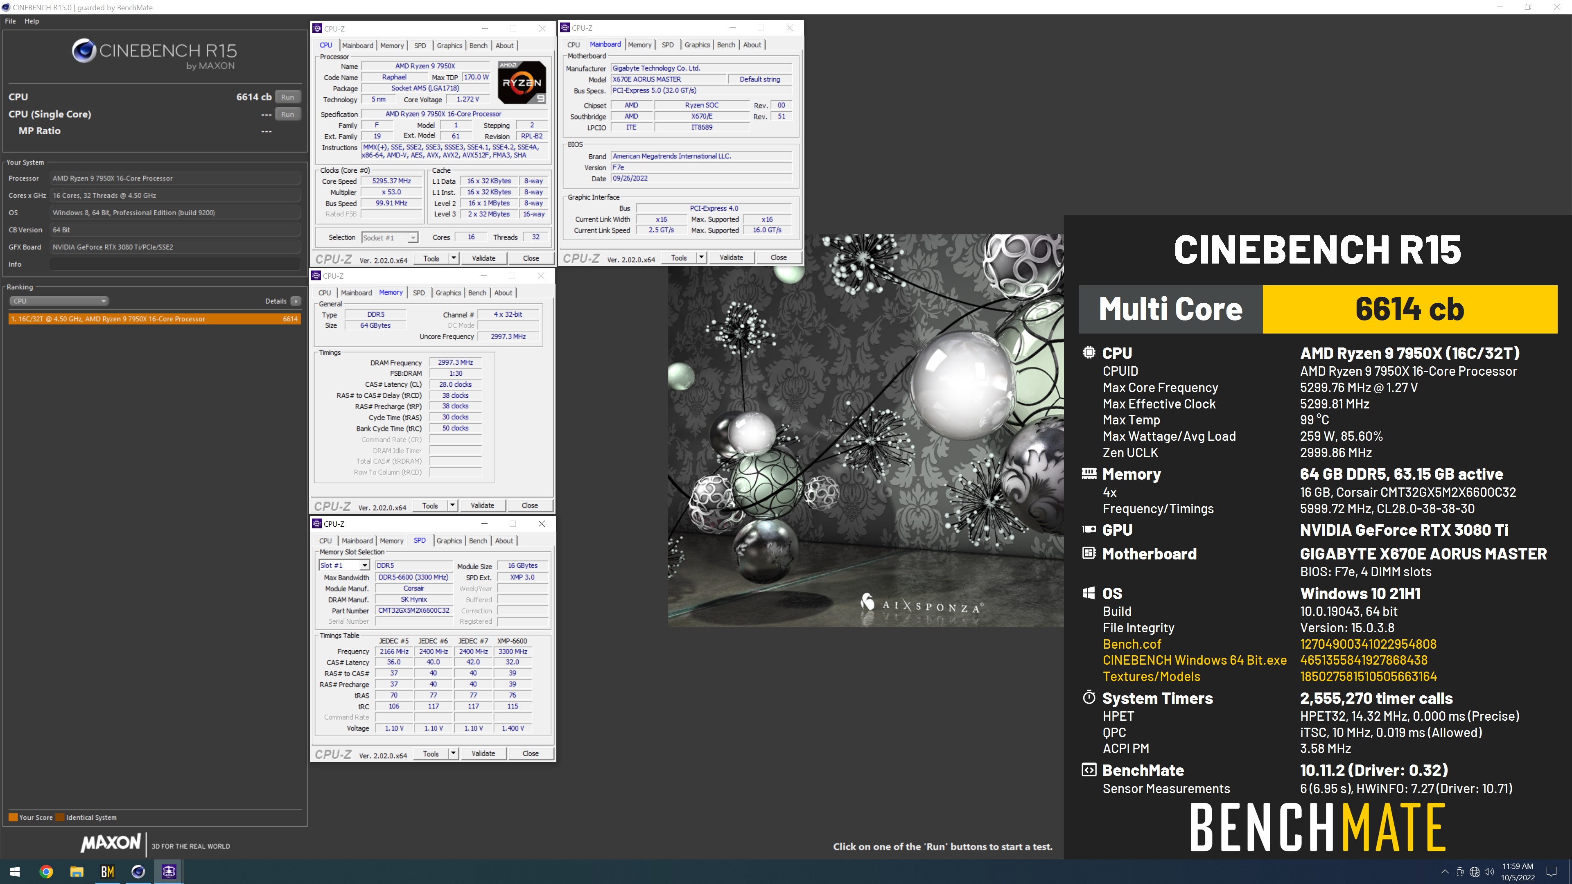Click the BenchMate Motherboard icon
Viewport: 1572px width, 884px height.
(1089, 553)
